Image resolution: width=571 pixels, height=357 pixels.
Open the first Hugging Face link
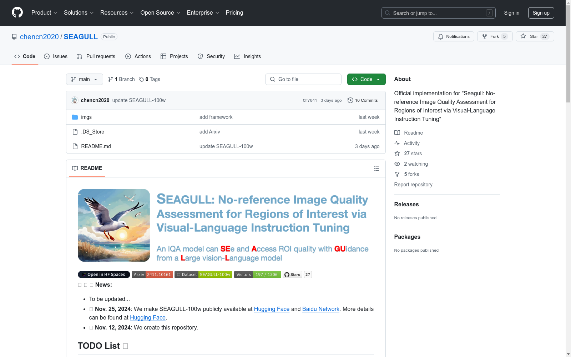[272, 309]
